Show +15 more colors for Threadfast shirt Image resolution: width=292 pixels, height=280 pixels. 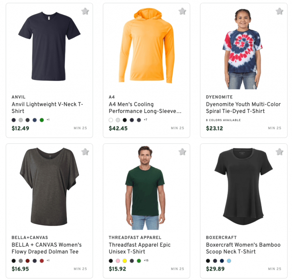coord(146,260)
